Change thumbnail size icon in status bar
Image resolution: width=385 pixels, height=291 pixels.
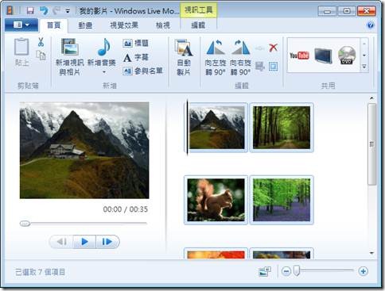pos(265,271)
